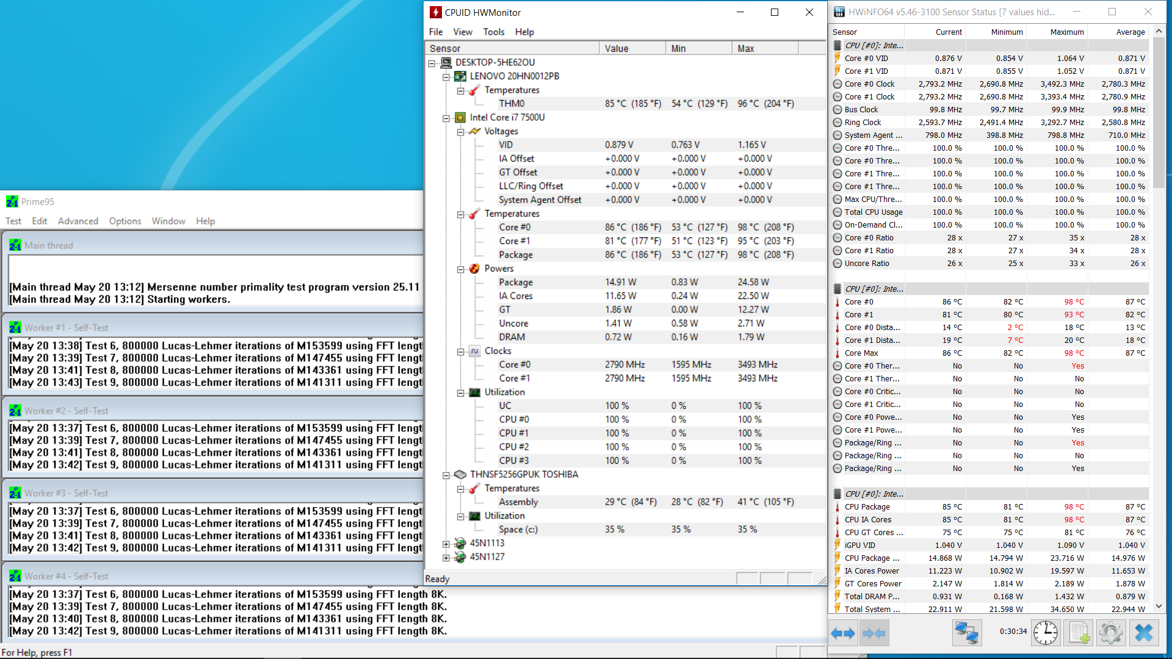Select the Core Max temperature row in HWiNFO
Image resolution: width=1172 pixels, height=659 pixels.
coord(990,353)
